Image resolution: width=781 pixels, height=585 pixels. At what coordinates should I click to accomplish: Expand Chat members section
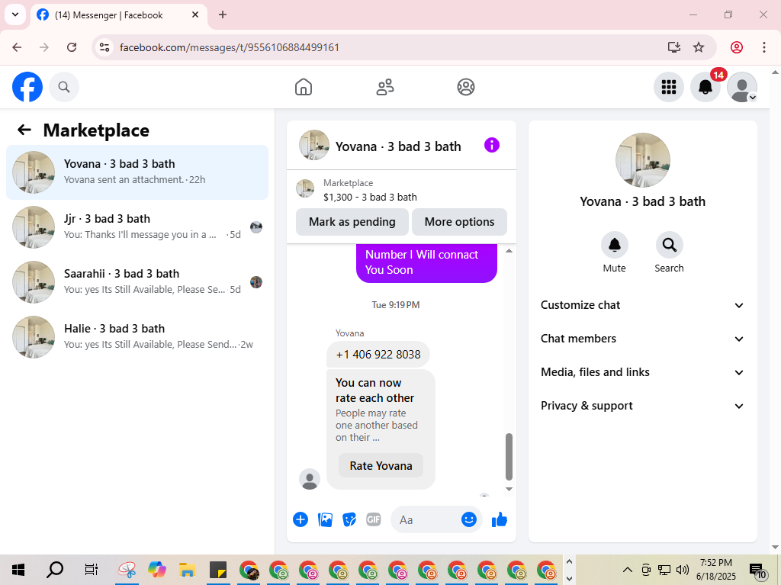[642, 339]
